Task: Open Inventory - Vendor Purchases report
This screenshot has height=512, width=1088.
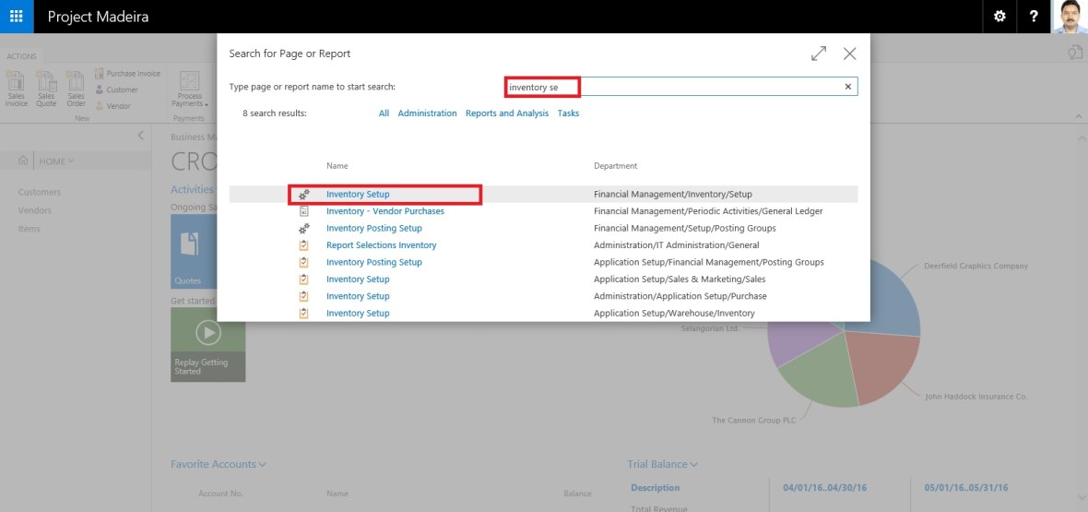Action: click(384, 211)
